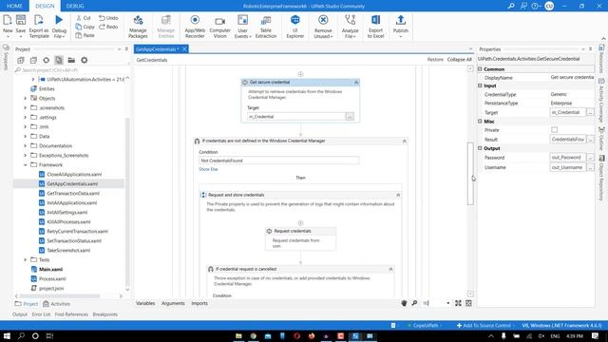Click the Save icon in ribbon
608x342 pixels.
pos(21,20)
